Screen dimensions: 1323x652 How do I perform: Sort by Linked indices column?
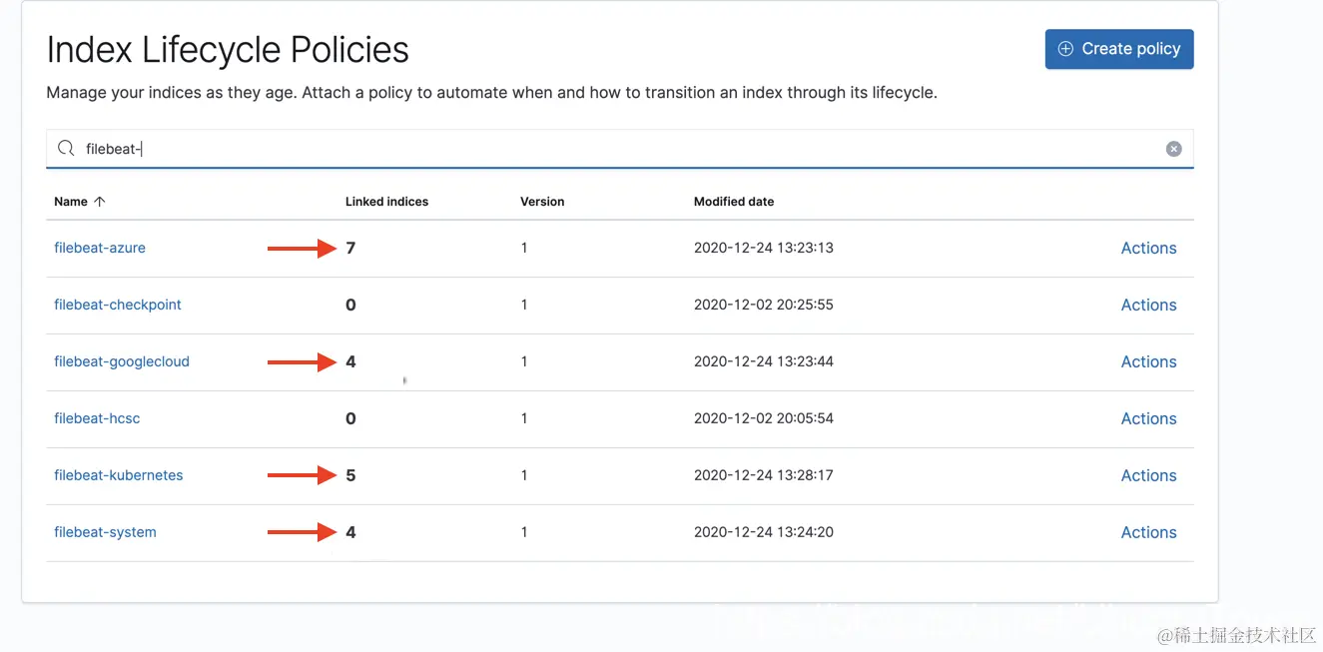386,202
